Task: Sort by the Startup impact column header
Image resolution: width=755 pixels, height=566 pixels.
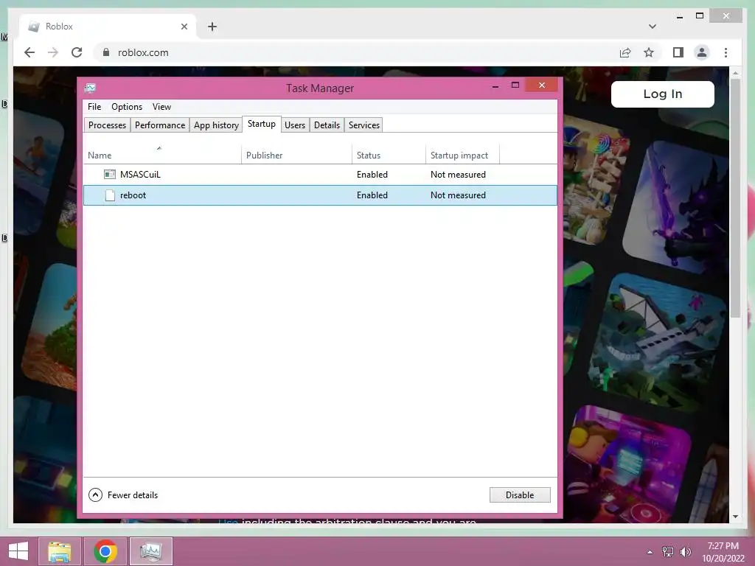Action: tap(462, 155)
